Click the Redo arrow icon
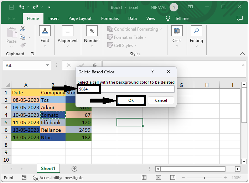Viewport: 249px width, 183px height. 36,7
